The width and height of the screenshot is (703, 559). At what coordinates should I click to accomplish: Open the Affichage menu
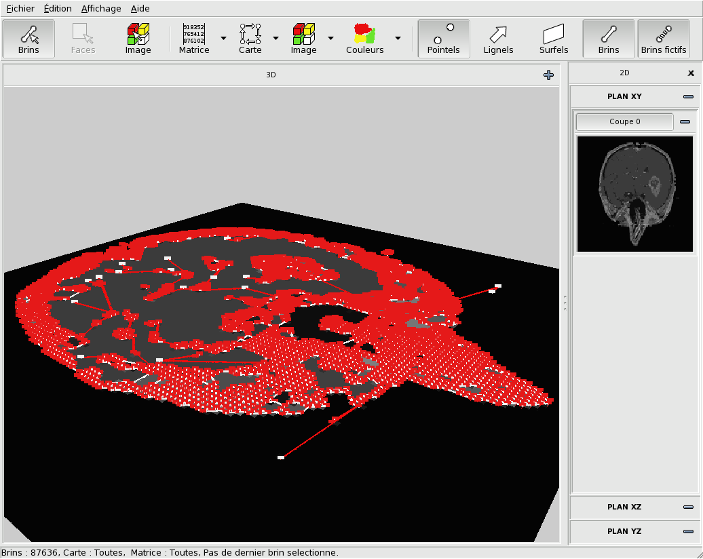pyautogui.click(x=101, y=9)
